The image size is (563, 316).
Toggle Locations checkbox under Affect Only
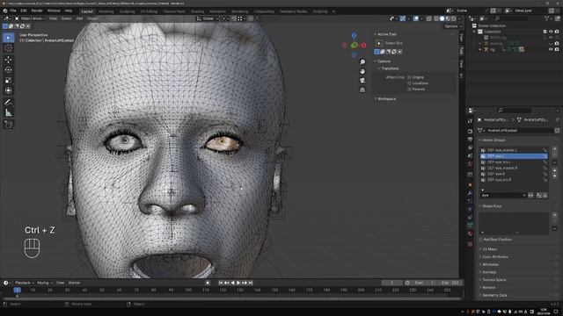pos(409,83)
